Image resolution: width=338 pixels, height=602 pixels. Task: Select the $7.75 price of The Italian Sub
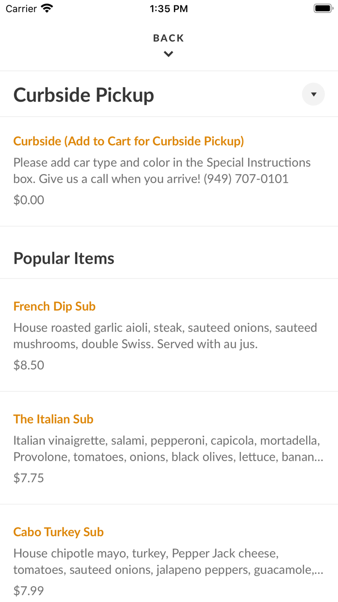pos(28,478)
